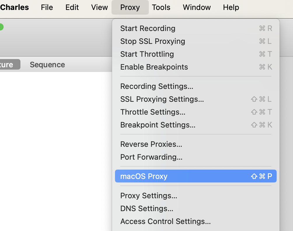This screenshot has height=231, width=293.
Task: Open Reverse Proxies configuration
Action: [x=151, y=144]
